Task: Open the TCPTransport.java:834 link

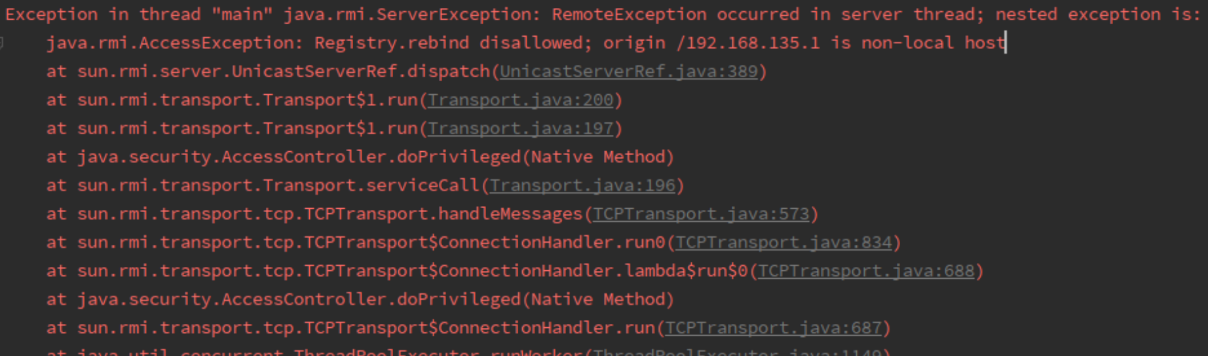Action: [x=783, y=243]
